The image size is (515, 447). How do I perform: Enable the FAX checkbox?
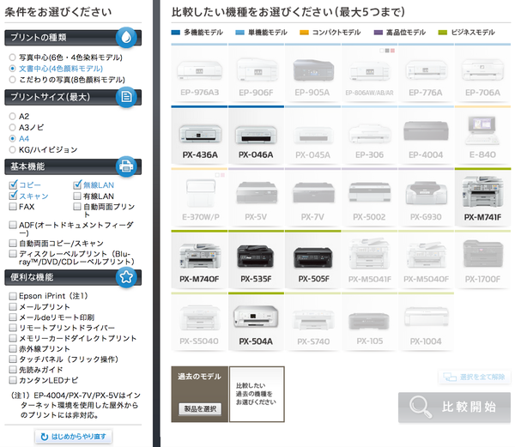(13, 207)
